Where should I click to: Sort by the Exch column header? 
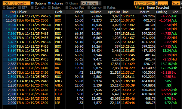pos(60,12)
